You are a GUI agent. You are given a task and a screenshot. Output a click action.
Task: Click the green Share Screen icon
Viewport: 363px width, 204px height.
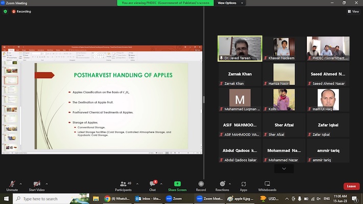coord(177,186)
